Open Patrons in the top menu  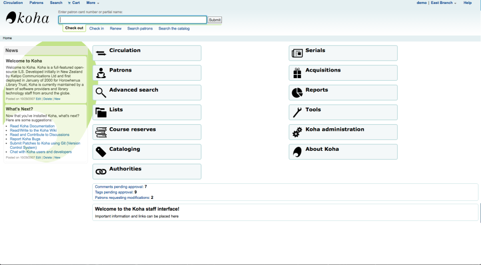tap(36, 3)
